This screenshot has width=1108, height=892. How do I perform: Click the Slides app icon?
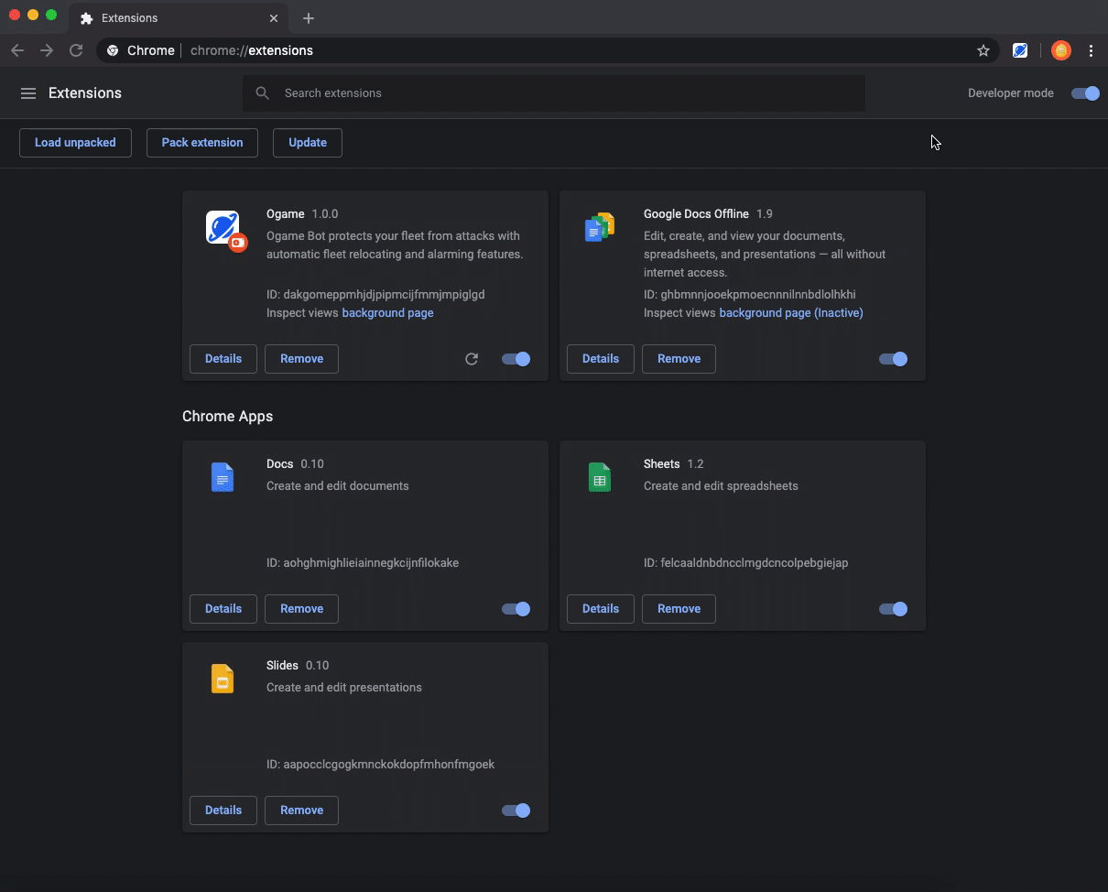[223, 679]
